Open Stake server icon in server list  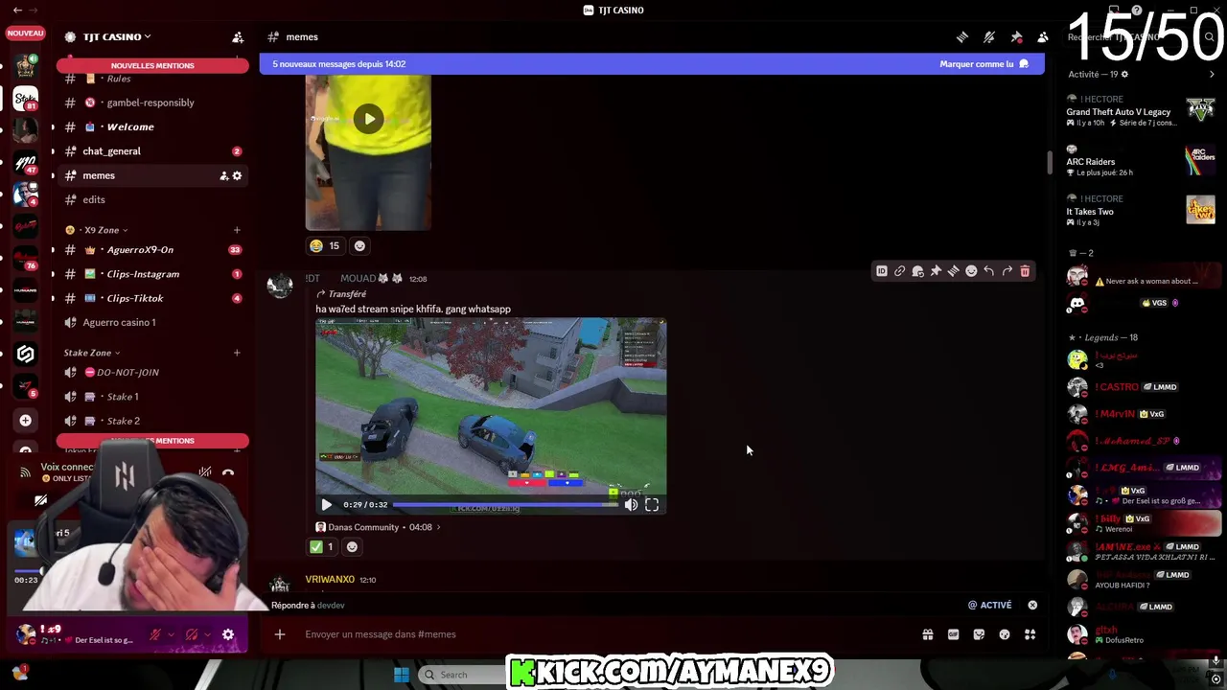26,99
